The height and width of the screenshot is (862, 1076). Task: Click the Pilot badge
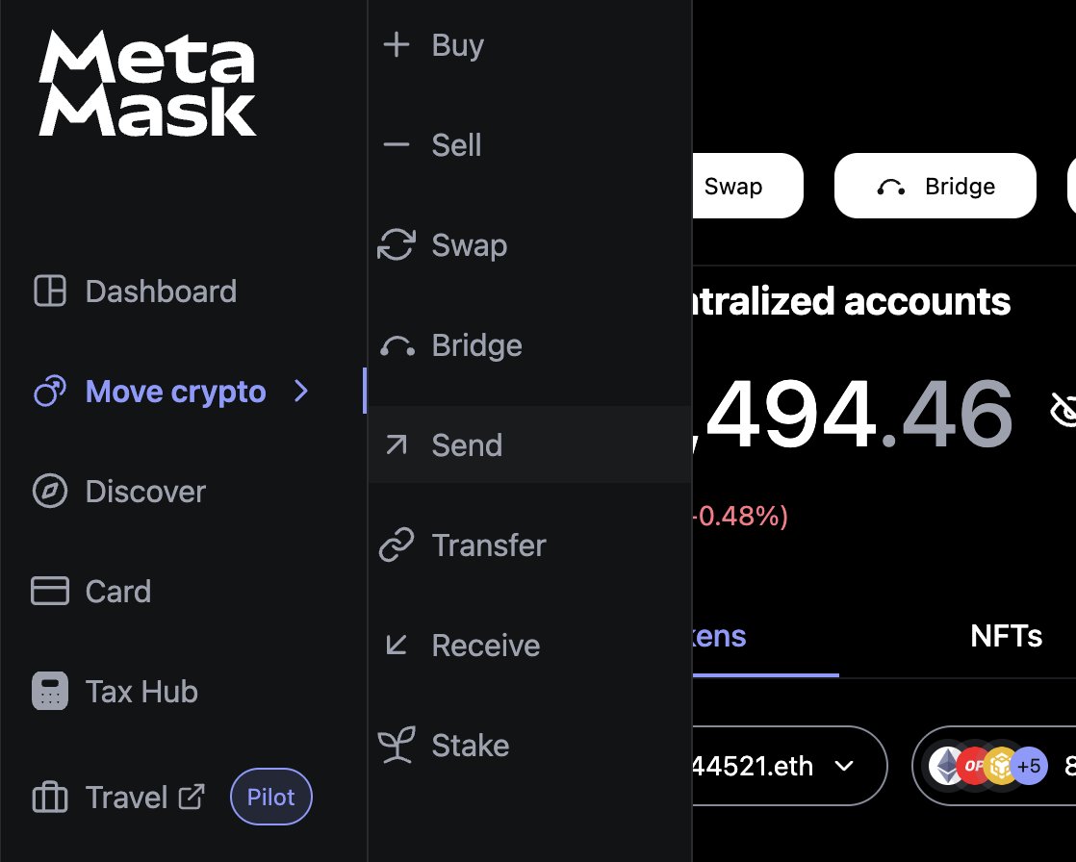[271, 798]
